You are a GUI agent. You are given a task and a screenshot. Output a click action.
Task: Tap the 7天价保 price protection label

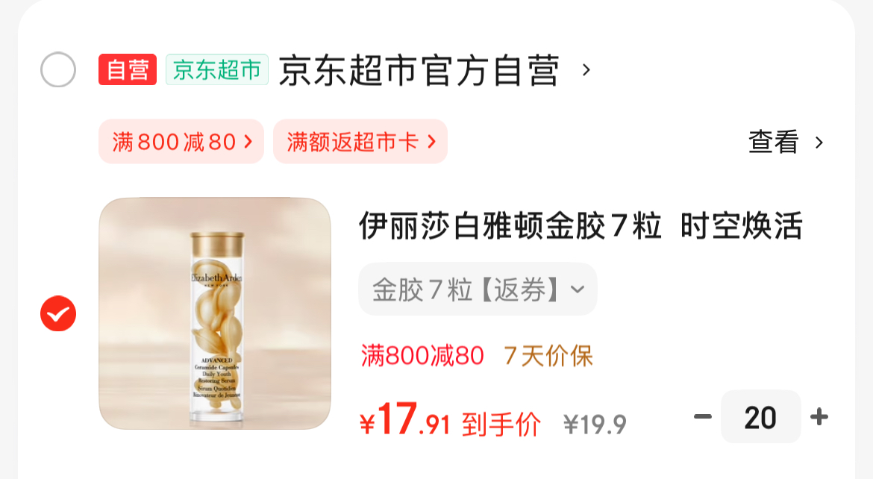548,355
